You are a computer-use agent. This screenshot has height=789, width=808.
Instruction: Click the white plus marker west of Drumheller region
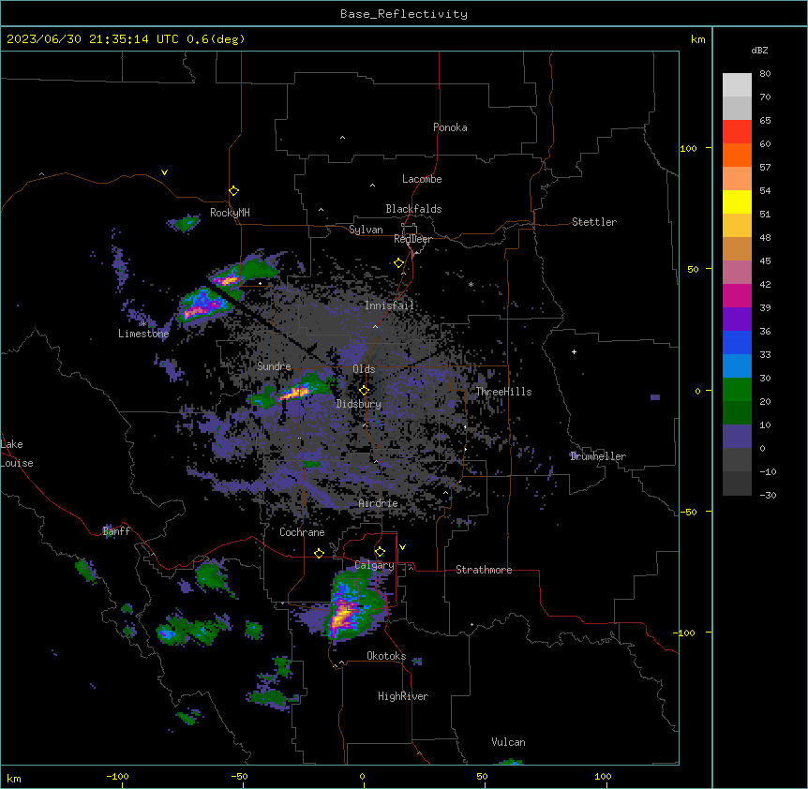[574, 351]
